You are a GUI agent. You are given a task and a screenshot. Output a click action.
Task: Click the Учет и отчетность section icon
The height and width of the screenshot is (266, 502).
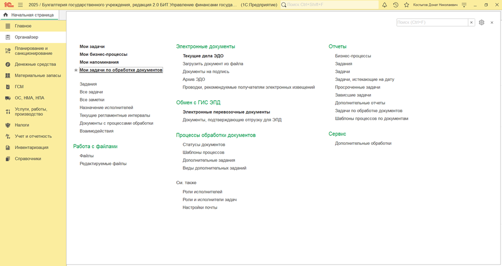(x=8, y=136)
